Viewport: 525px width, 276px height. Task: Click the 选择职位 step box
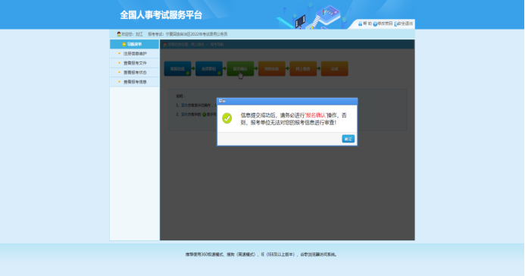pos(209,69)
